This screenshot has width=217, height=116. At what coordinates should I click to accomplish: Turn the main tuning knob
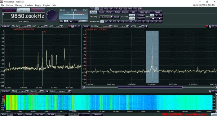pyautogui.click(x=52, y=16)
